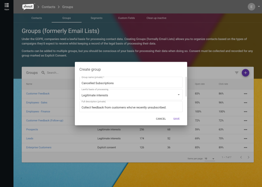Open the filter list icon

(x=237, y=73)
